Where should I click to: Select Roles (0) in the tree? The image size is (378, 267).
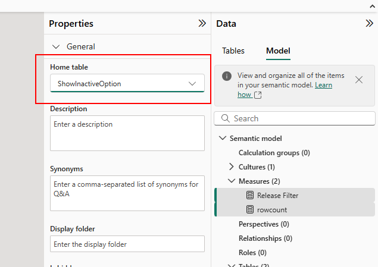pyautogui.click(x=252, y=253)
